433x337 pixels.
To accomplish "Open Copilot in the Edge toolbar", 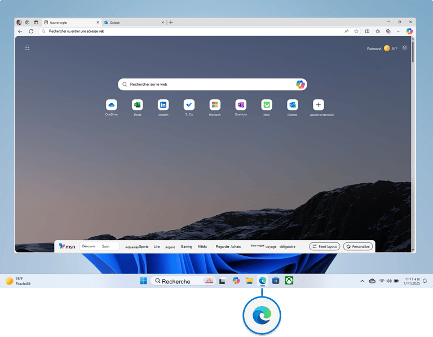I will (409, 31).
